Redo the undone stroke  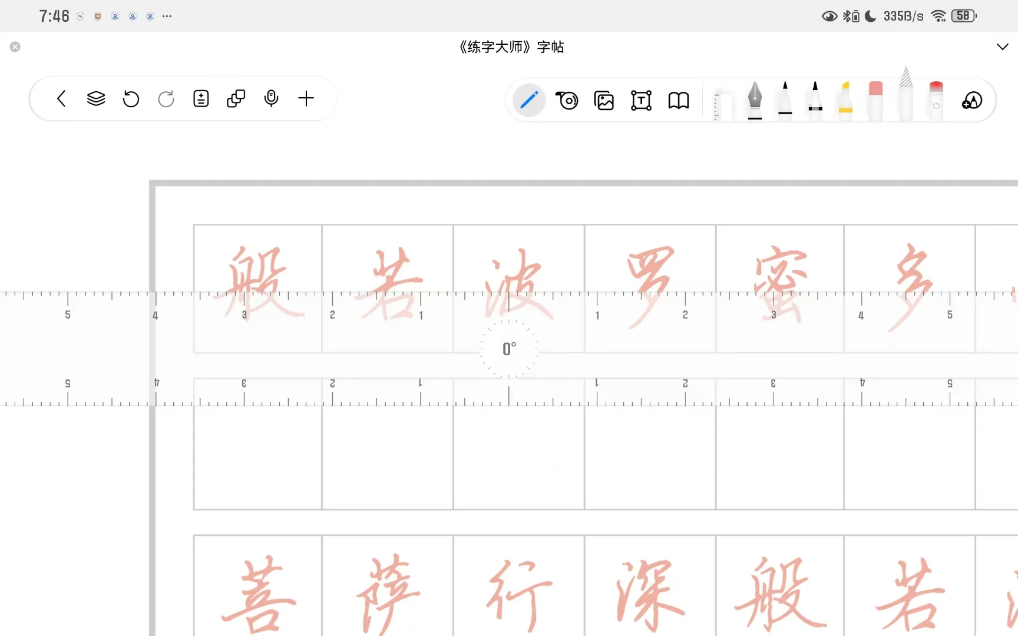[166, 99]
